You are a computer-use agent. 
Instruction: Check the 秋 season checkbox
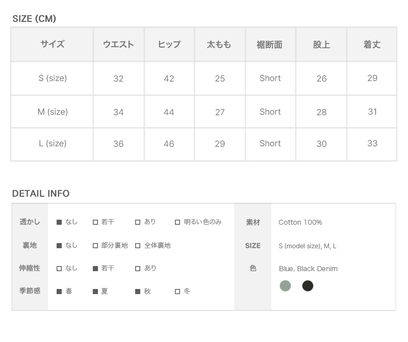coord(138,292)
